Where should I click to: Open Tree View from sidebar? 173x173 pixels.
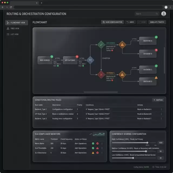click(13, 28)
